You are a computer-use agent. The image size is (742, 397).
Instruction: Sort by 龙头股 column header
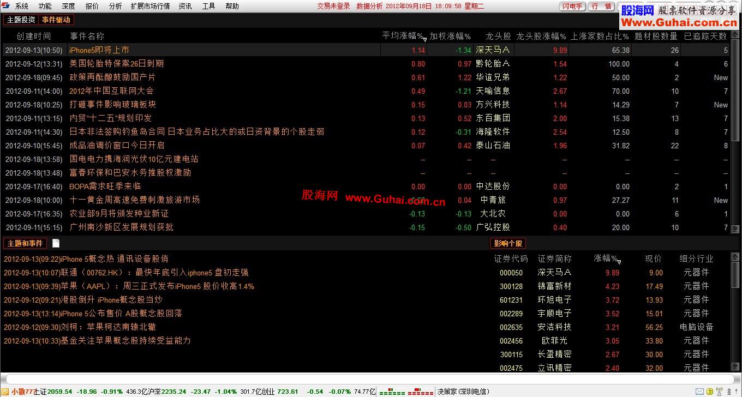(x=498, y=36)
